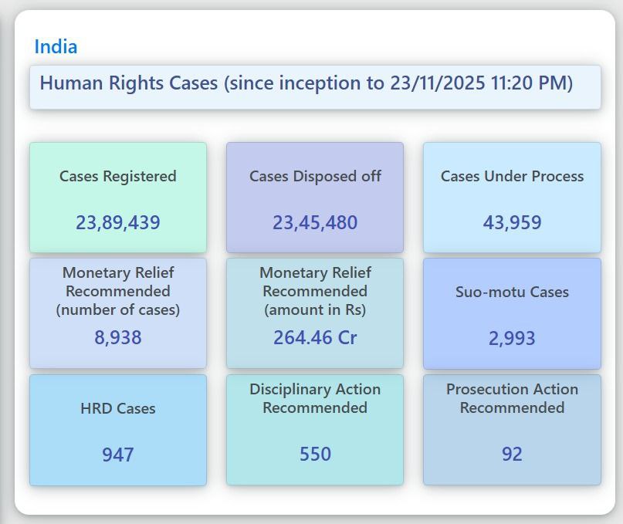This screenshot has width=623, height=524.
Task: Click the 550 disciplinary action figure
Action: [x=315, y=454]
